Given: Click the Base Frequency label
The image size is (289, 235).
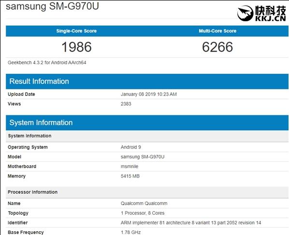Looking at the screenshot, I should pyautogui.click(x=26, y=233).
